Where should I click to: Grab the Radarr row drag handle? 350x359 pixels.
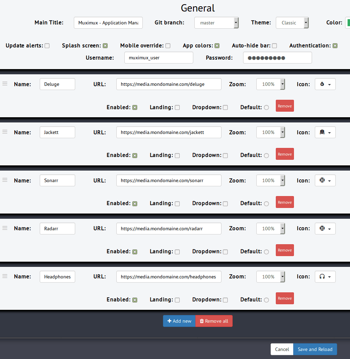pos(5,228)
